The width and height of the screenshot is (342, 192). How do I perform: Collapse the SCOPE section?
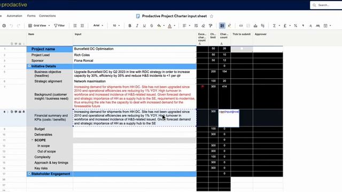coord(32,140)
